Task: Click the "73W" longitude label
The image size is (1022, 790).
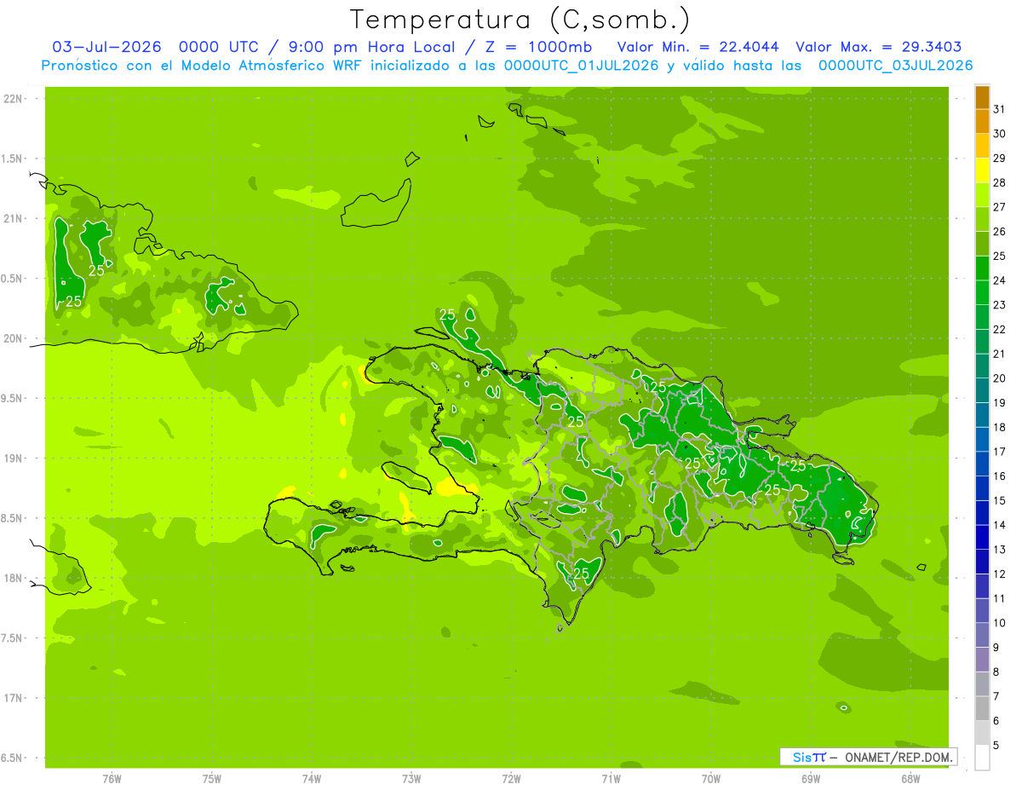Action: coord(411,779)
